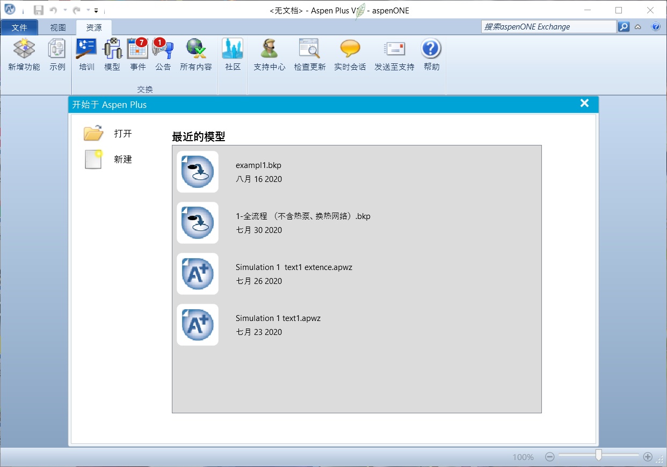Click the 1-全流程 bkp file icon
The width and height of the screenshot is (667, 467).
point(198,223)
